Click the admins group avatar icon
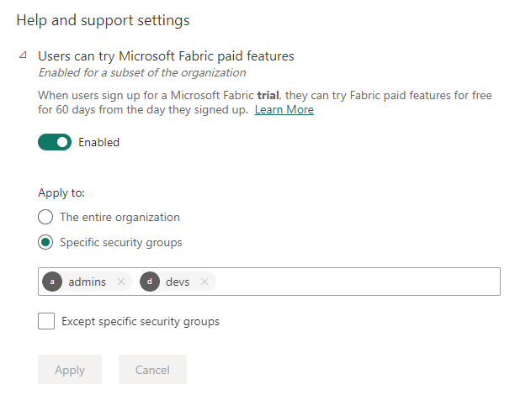Screen dimensions: 531x395 click(x=52, y=282)
